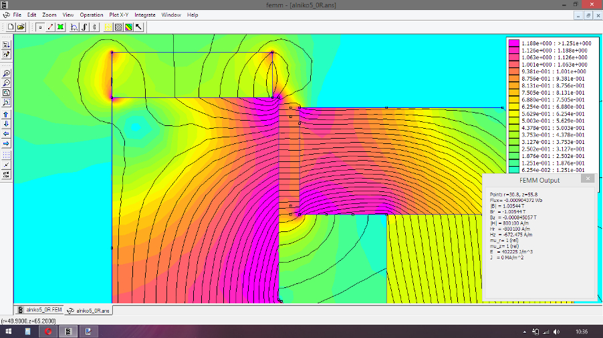Image resolution: width=603 pixels, height=338 pixels.
Task: Click the zoom in magnifier icon
Action: (6, 73)
